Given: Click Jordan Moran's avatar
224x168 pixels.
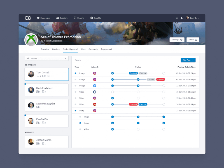Looking at the screenshot, I should pos(31,142).
